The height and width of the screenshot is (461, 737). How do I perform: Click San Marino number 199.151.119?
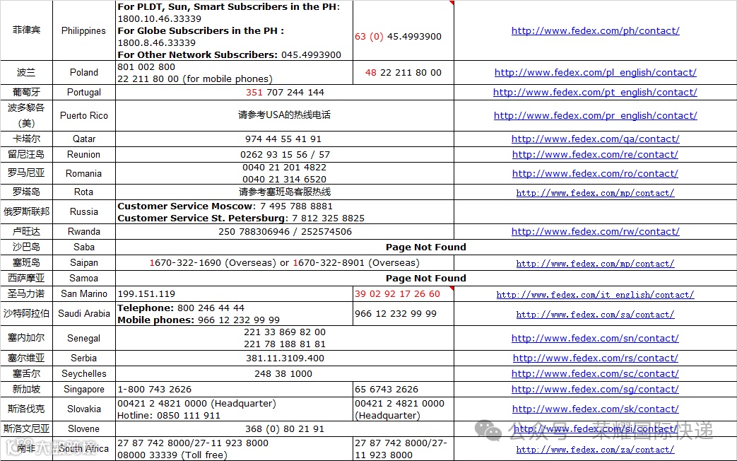click(x=234, y=293)
